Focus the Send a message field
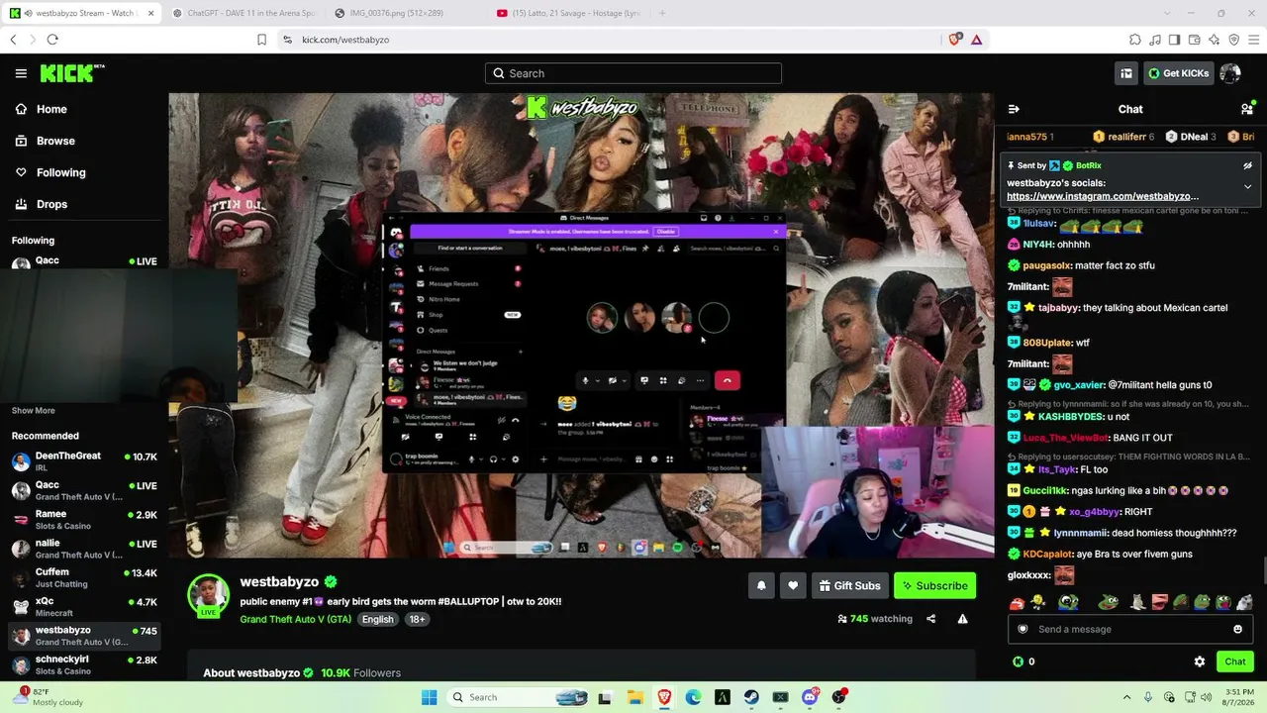The image size is (1267, 713). click(x=1130, y=629)
